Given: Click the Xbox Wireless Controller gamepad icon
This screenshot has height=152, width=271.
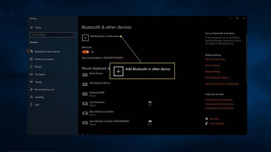Looking at the screenshot, I should tap(85, 113).
